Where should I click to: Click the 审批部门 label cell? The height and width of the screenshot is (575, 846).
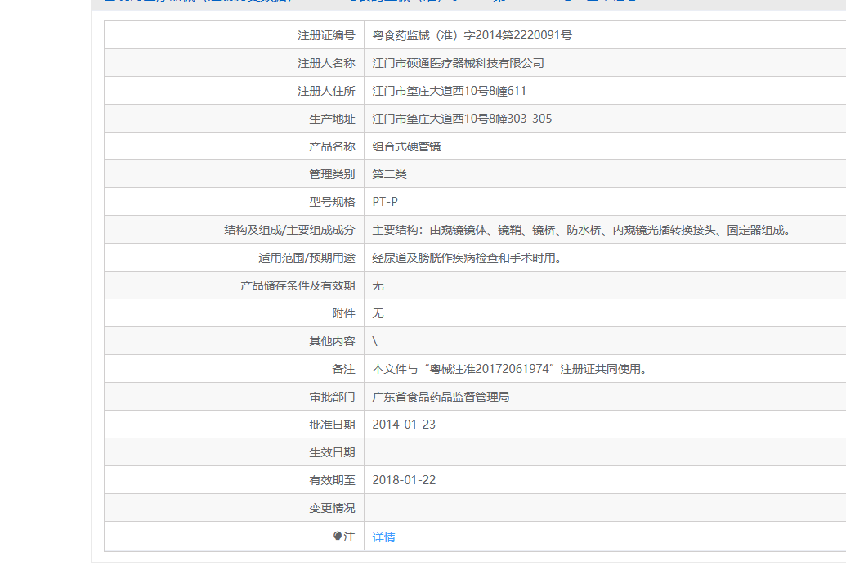234,397
